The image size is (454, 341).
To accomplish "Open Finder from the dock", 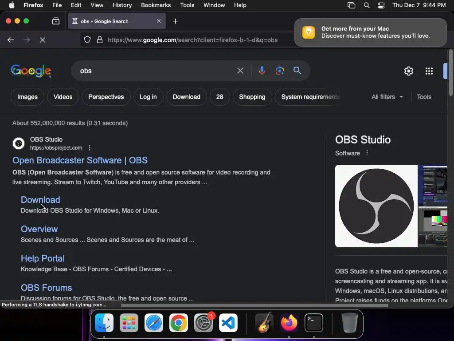I will pos(104,323).
